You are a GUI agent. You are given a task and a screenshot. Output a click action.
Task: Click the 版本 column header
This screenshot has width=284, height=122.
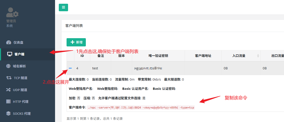click(122, 56)
